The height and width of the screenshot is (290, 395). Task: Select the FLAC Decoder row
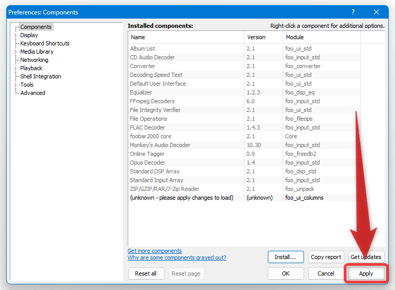(x=245, y=127)
